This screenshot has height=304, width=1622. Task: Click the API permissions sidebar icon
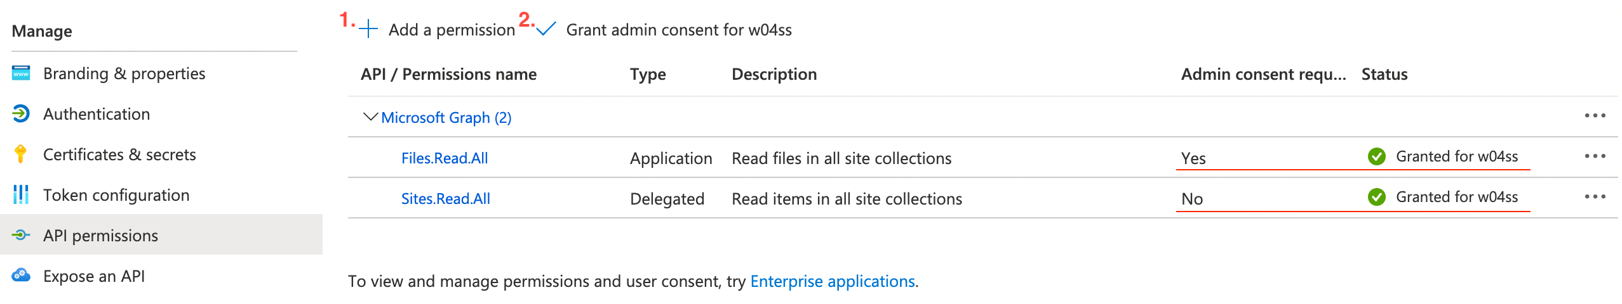coord(21,235)
